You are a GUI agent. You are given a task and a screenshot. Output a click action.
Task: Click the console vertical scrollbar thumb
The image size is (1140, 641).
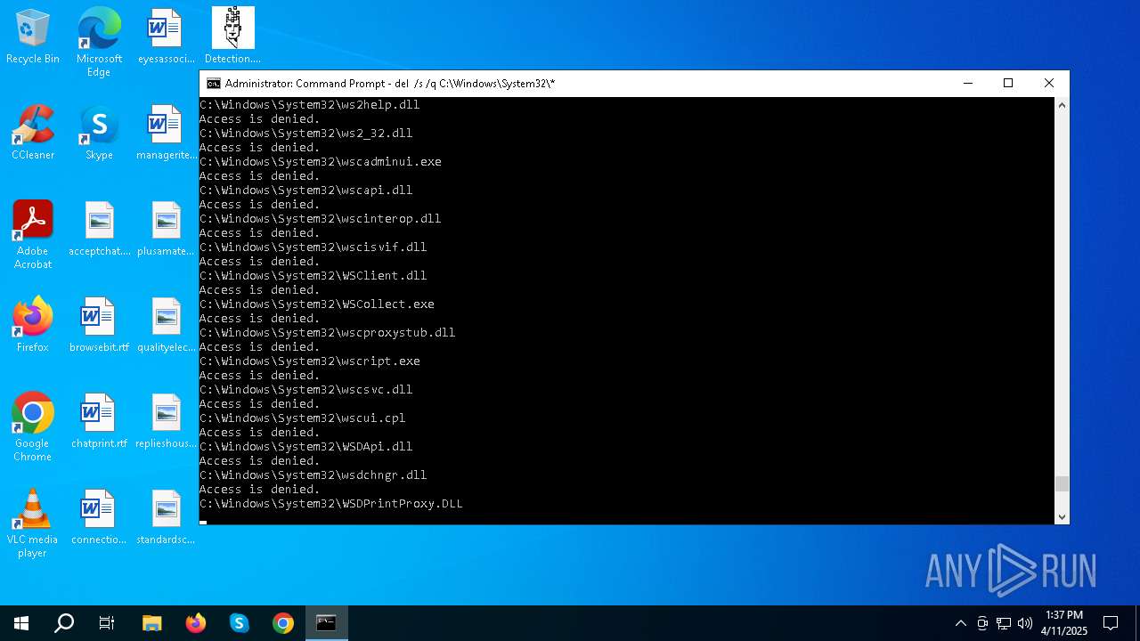click(x=1062, y=484)
